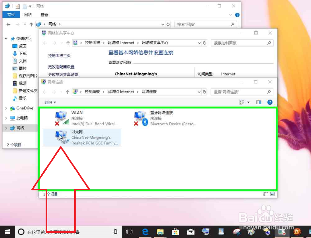This screenshot has width=311, height=238.
Task: Collapse the 快速访问 section in the sidebar
Action: (x=6, y=38)
